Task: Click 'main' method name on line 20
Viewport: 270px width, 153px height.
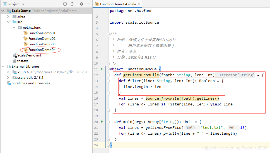Action: tap(127, 122)
